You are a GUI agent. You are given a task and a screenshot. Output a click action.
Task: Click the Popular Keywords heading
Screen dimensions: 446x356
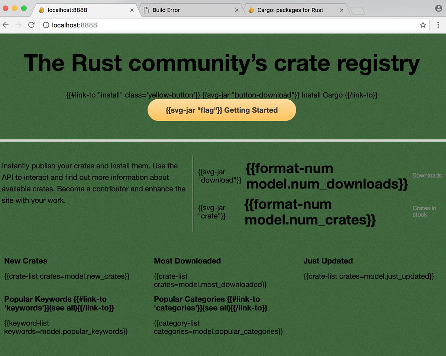(59, 304)
